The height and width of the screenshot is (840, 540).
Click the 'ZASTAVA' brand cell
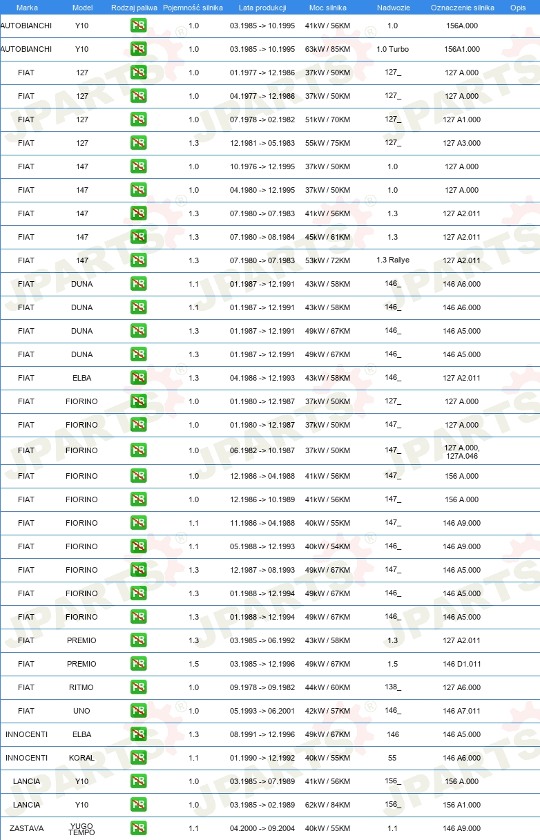(x=27, y=828)
